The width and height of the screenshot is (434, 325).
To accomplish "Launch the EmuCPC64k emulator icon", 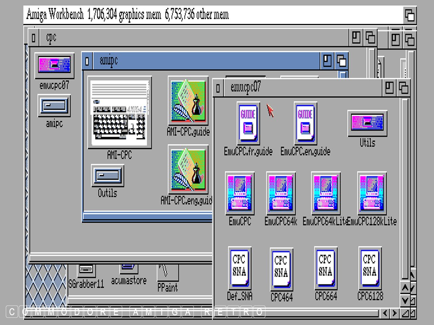I will 281,194.
